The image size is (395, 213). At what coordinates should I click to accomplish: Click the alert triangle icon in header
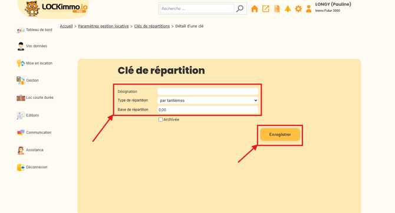pyautogui.click(x=288, y=9)
